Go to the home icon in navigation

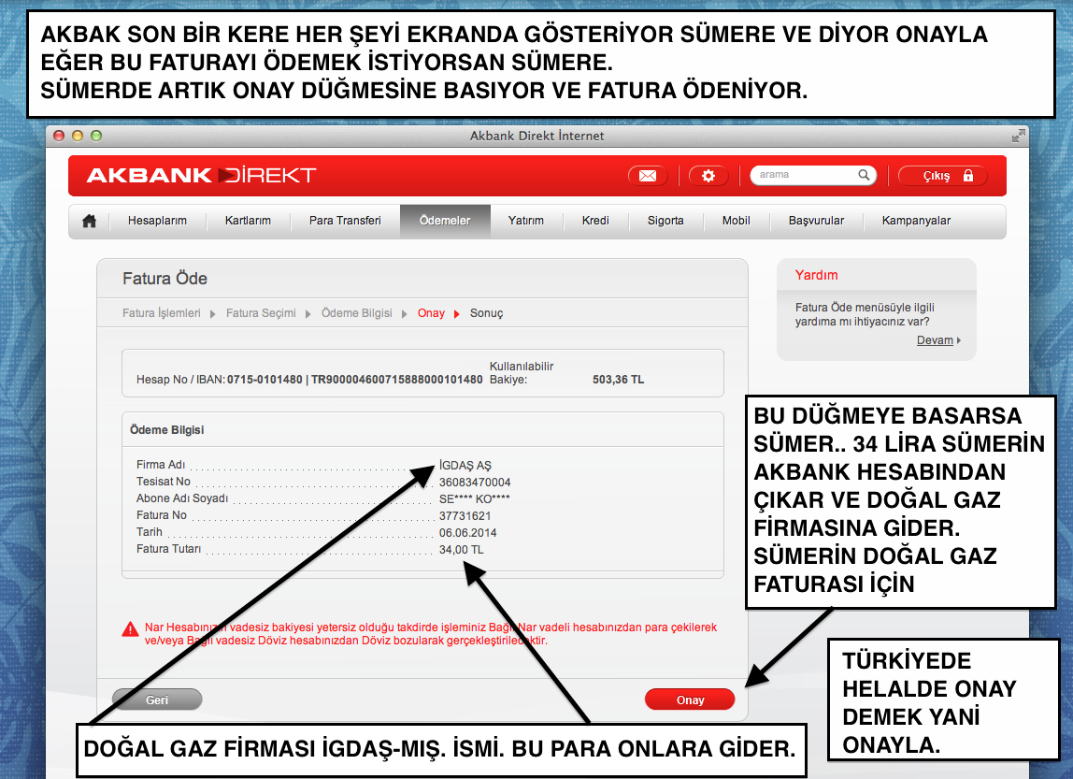(89, 221)
